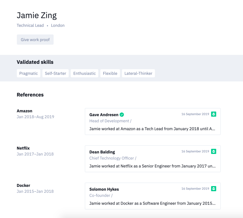Click the Give work proof button
Screen dimensions: 243x218
click(35, 39)
